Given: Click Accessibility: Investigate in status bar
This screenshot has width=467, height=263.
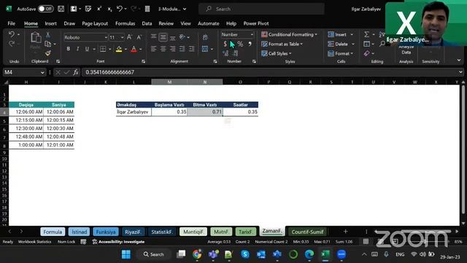Looking at the screenshot, I should [x=119, y=242].
